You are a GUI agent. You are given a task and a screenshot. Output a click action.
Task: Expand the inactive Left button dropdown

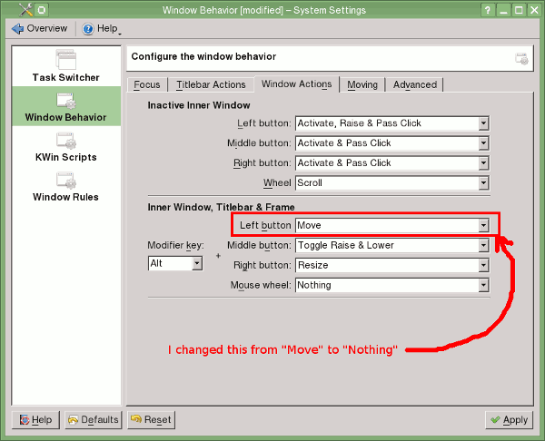pyautogui.click(x=392, y=123)
